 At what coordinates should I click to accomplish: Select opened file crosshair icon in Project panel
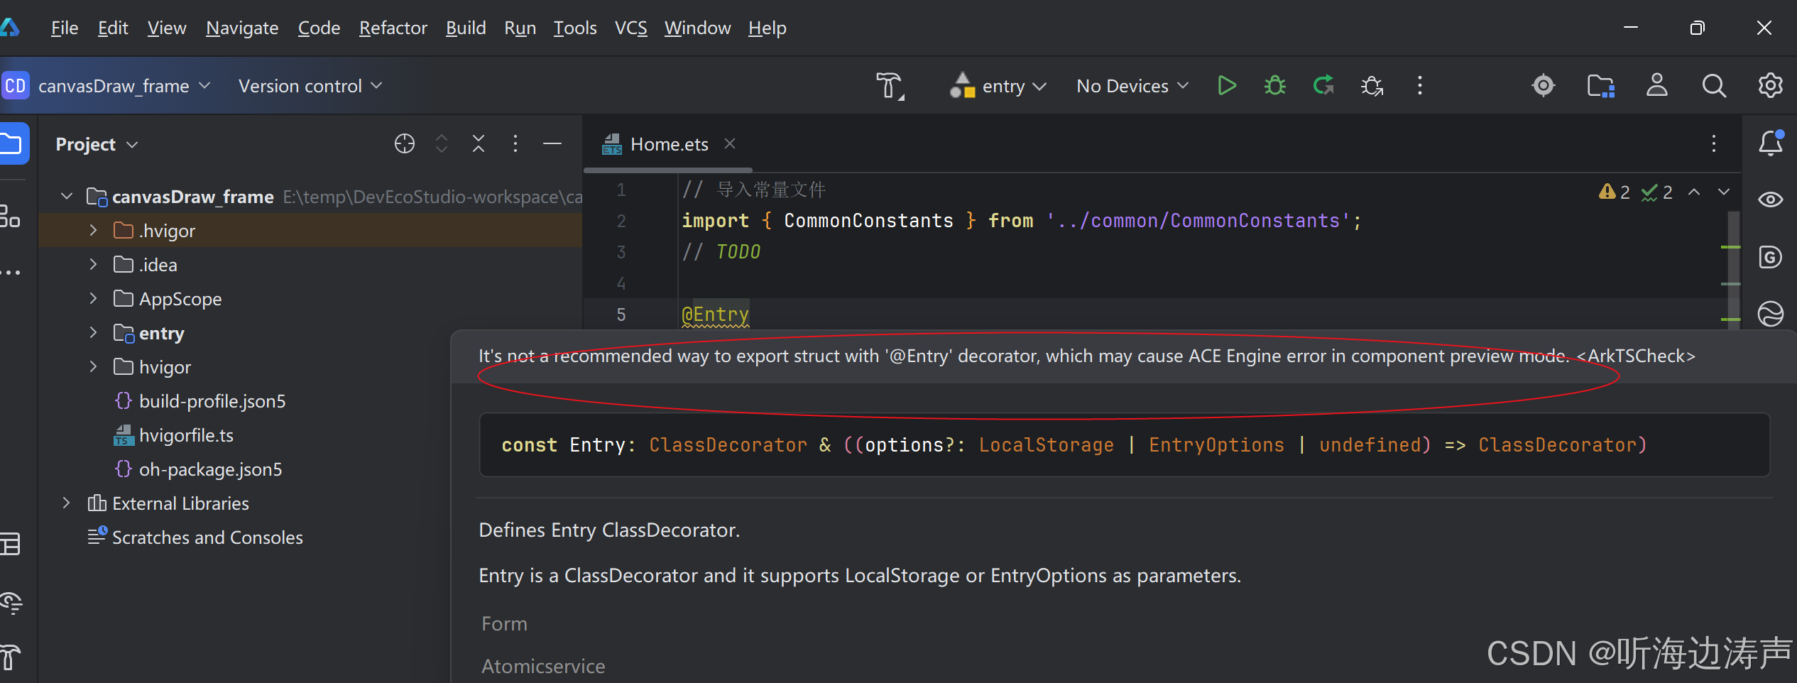click(404, 144)
